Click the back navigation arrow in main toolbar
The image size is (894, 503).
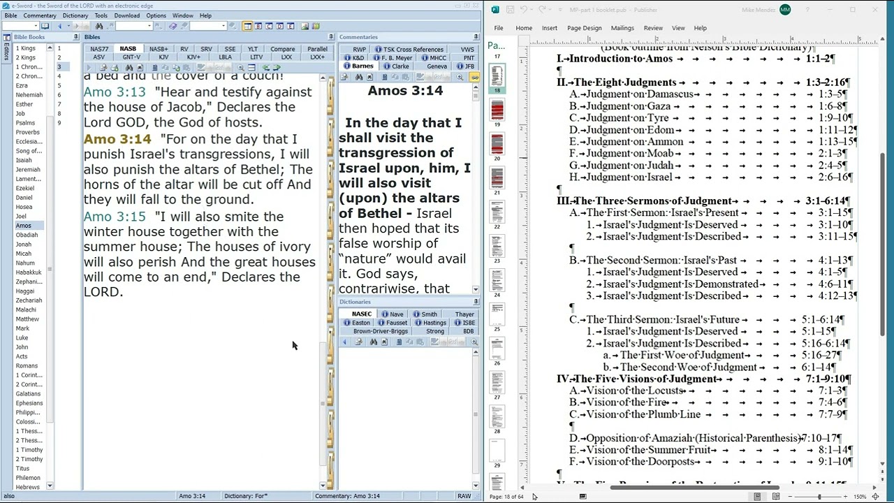pos(59,26)
